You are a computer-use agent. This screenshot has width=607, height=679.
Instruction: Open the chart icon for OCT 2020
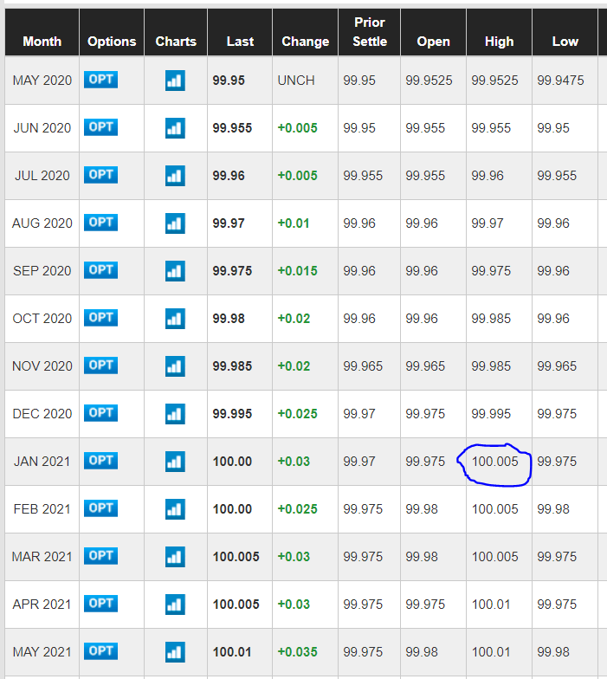(x=175, y=319)
